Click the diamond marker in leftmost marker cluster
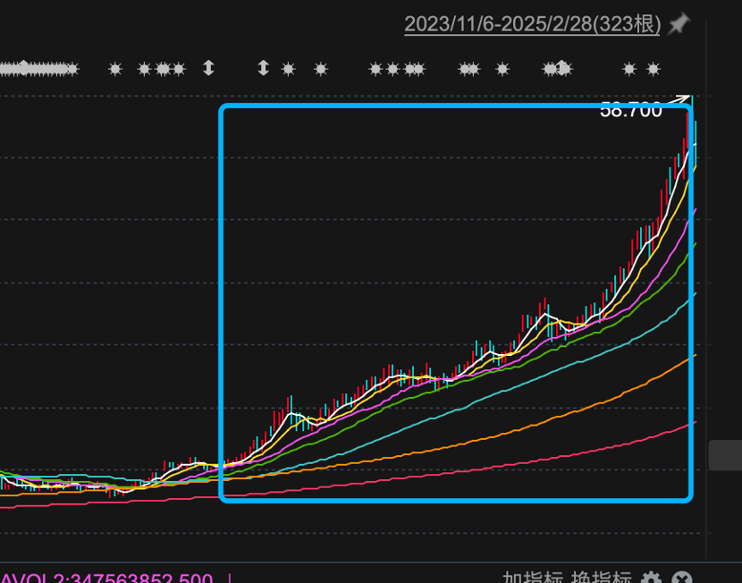This screenshot has width=742, height=583. (x=23, y=67)
